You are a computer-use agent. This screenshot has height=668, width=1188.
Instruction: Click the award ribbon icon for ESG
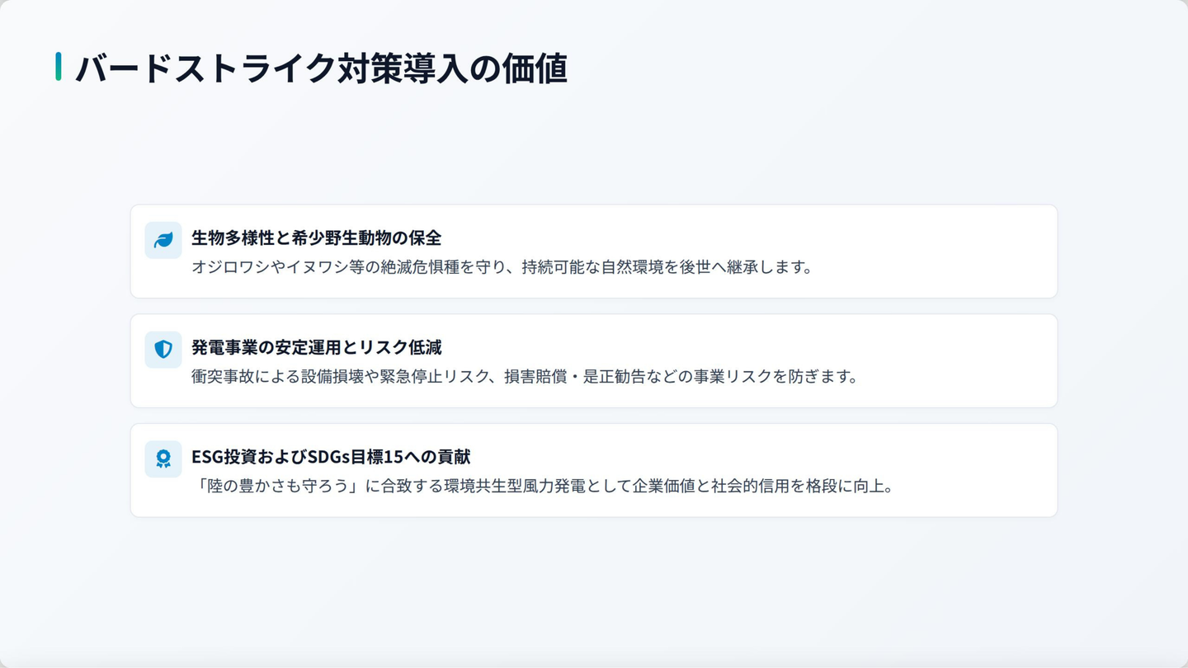[x=163, y=459]
